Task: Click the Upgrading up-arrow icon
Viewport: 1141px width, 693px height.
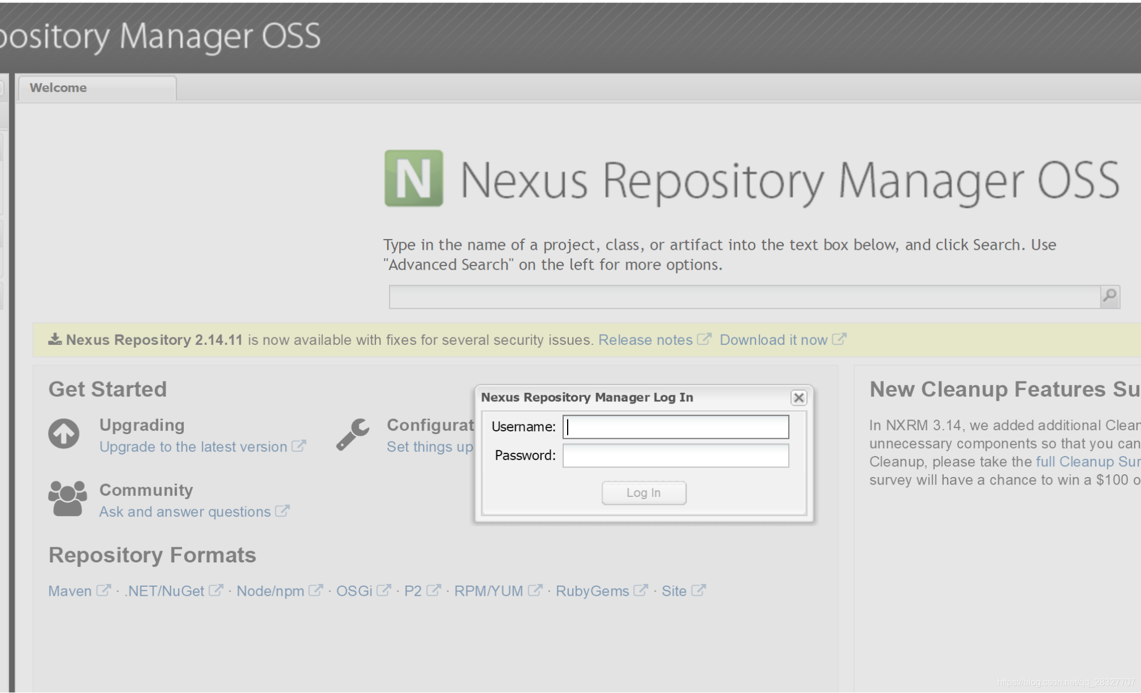Action: tap(64, 434)
